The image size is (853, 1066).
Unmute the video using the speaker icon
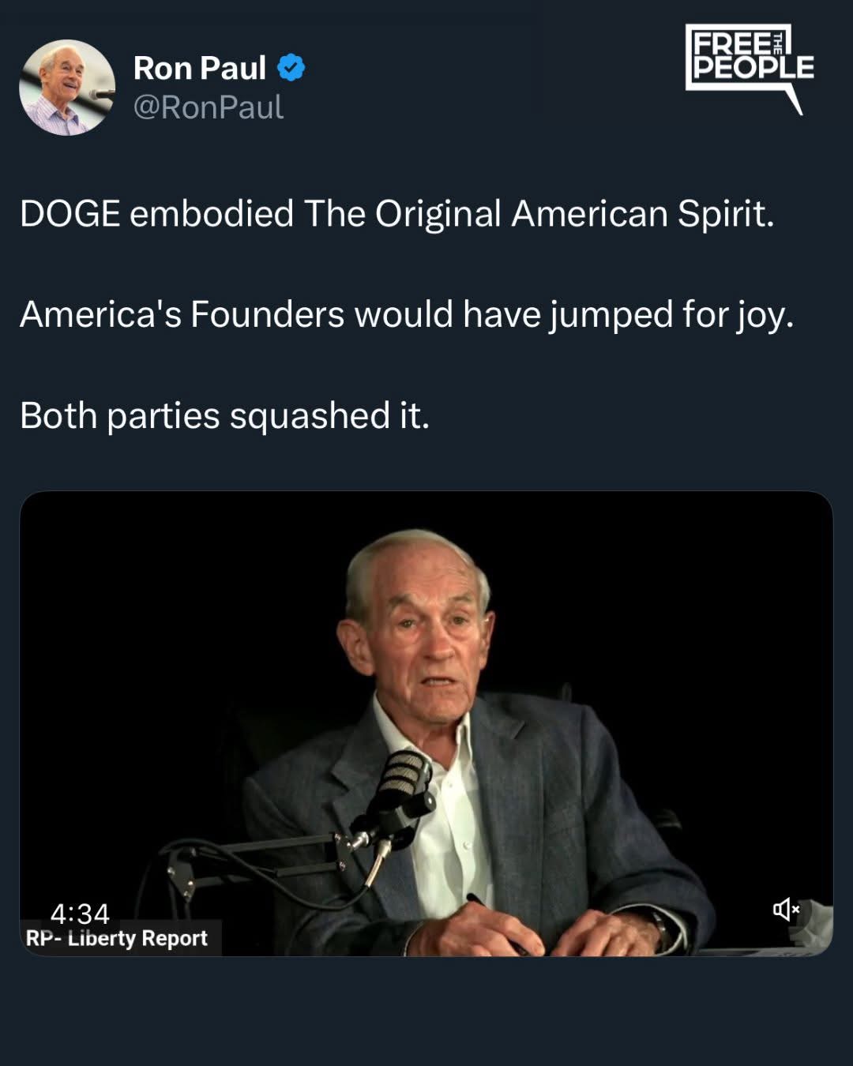point(785,910)
